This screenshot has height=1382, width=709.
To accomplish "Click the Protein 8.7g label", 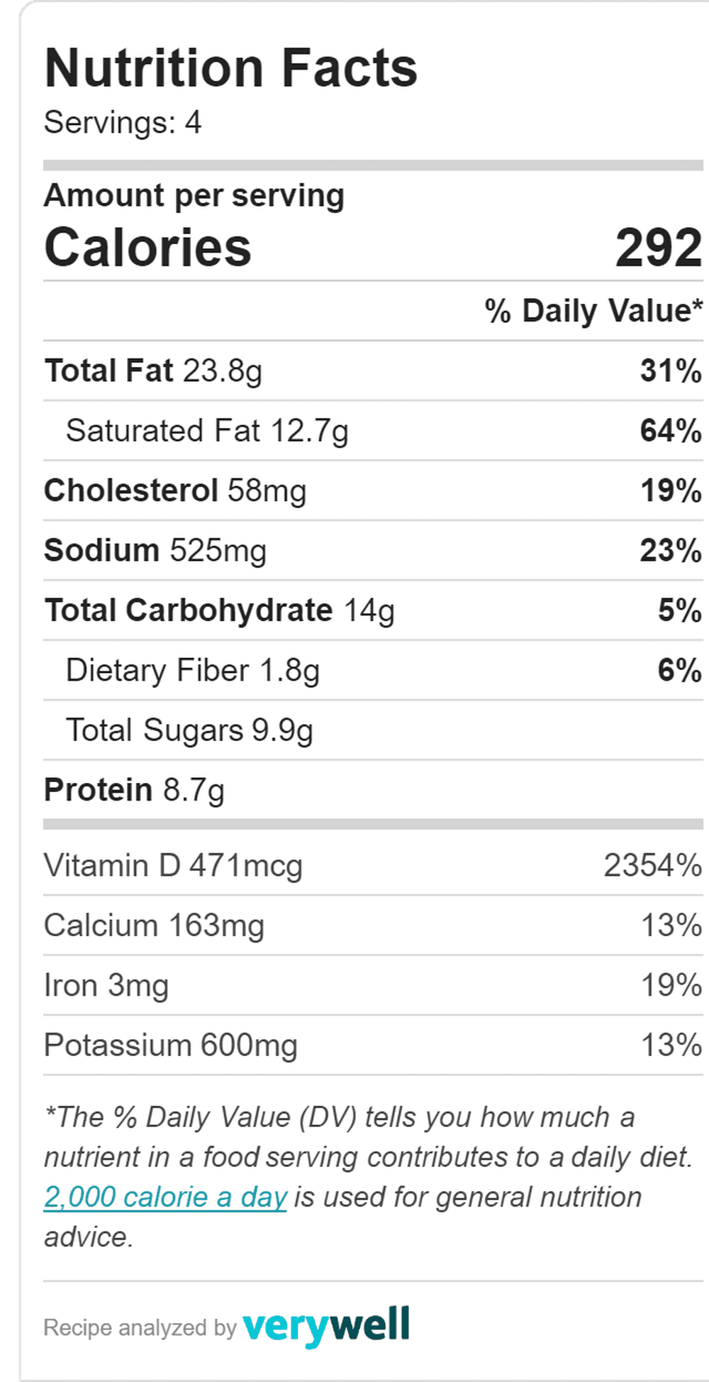I will (134, 790).
